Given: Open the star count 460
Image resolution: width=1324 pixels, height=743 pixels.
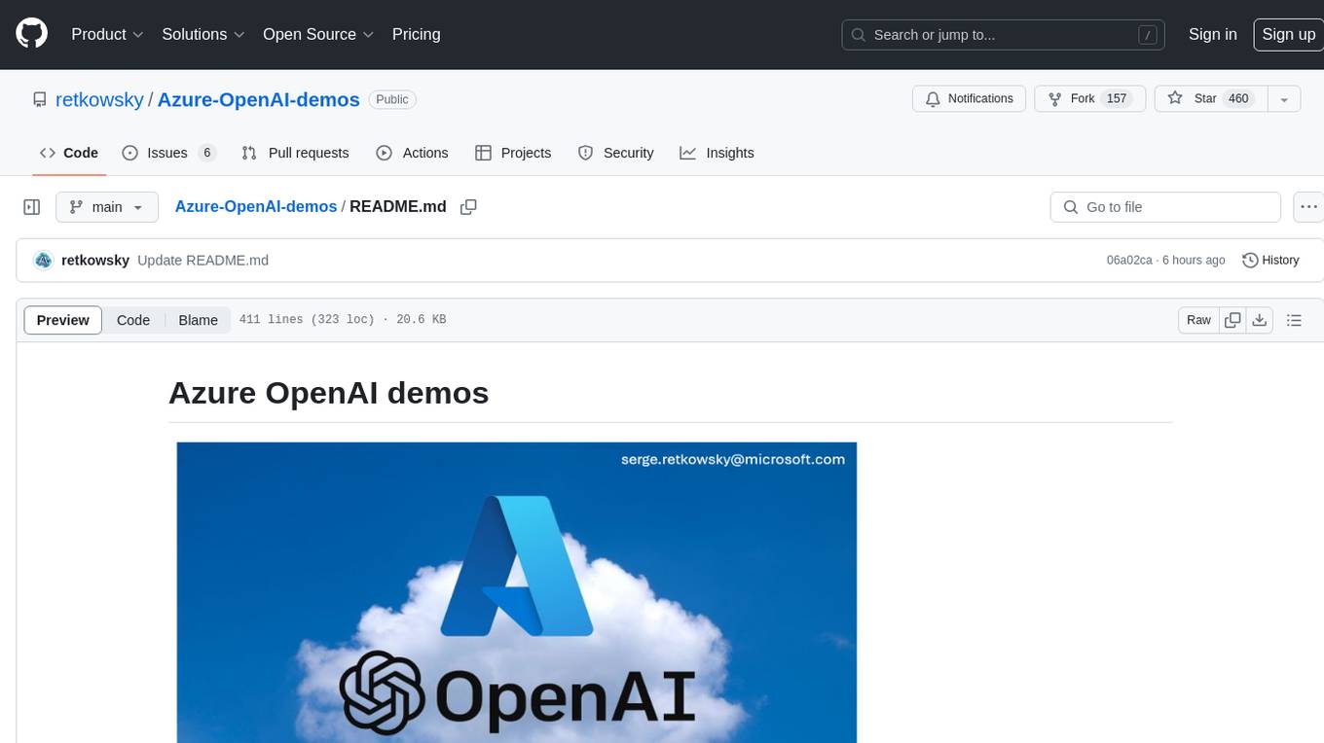Looking at the screenshot, I should click(x=1238, y=99).
